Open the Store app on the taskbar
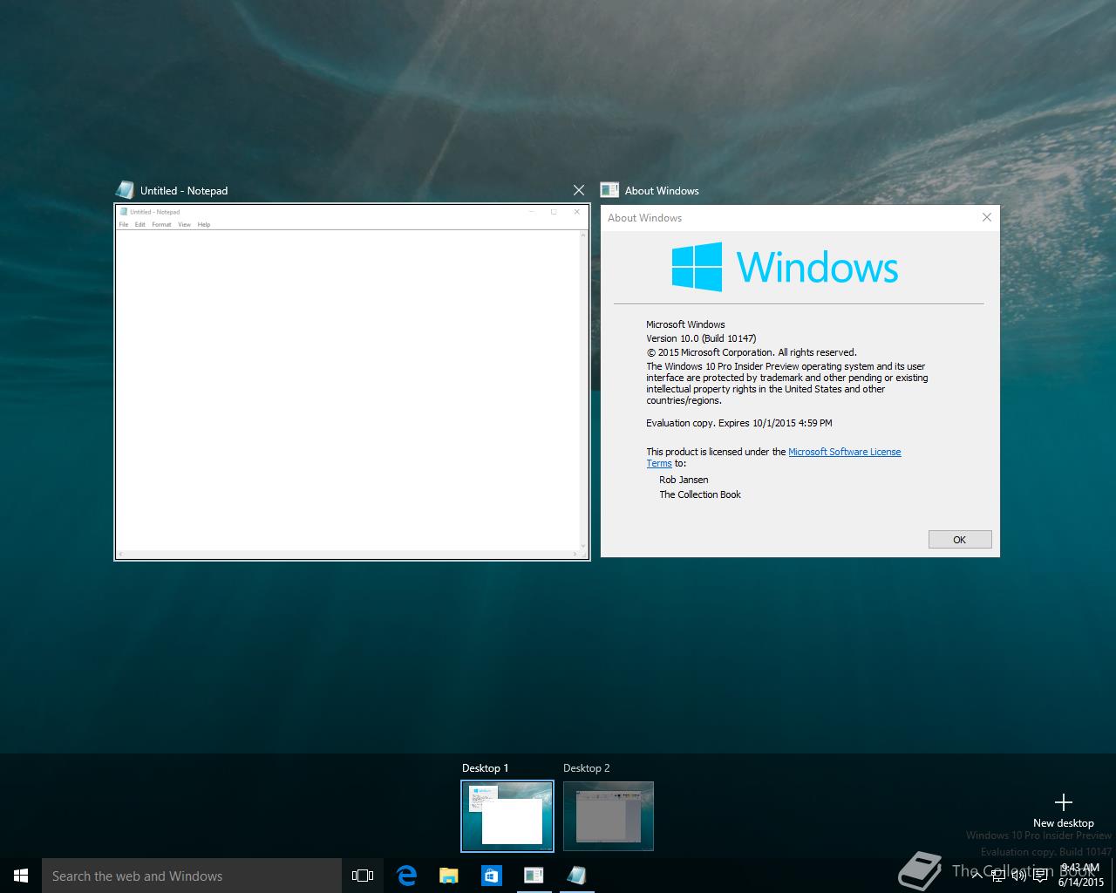The image size is (1116, 893). [x=491, y=876]
